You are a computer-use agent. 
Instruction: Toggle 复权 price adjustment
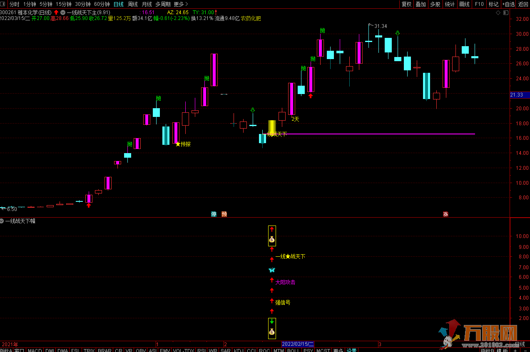point(406,4)
